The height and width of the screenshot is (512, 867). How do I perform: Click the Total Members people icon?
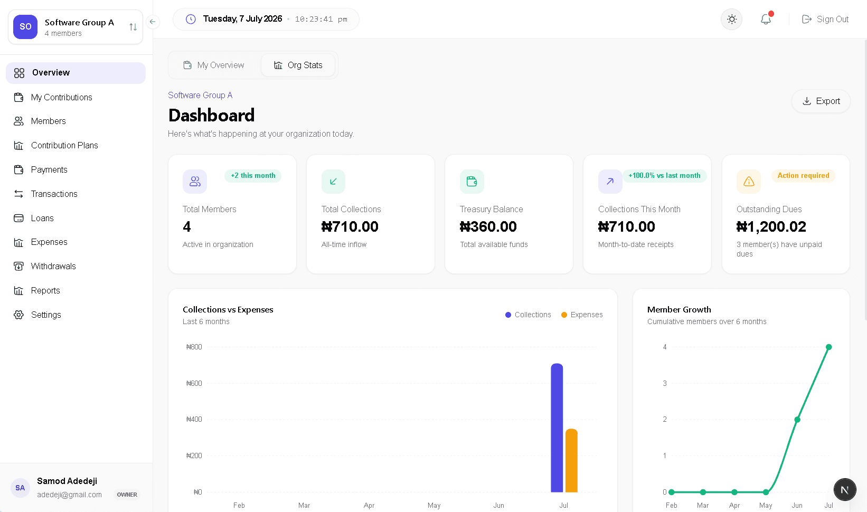(x=195, y=182)
